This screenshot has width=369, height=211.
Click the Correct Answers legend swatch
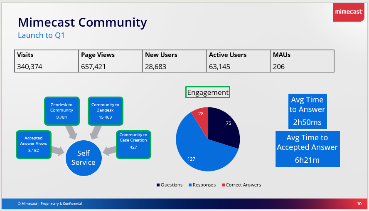point(223,185)
